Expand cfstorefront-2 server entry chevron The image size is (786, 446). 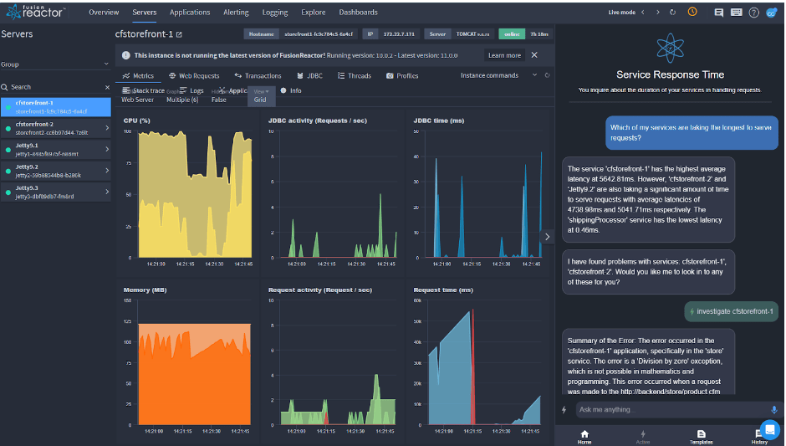(x=107, y=128)
